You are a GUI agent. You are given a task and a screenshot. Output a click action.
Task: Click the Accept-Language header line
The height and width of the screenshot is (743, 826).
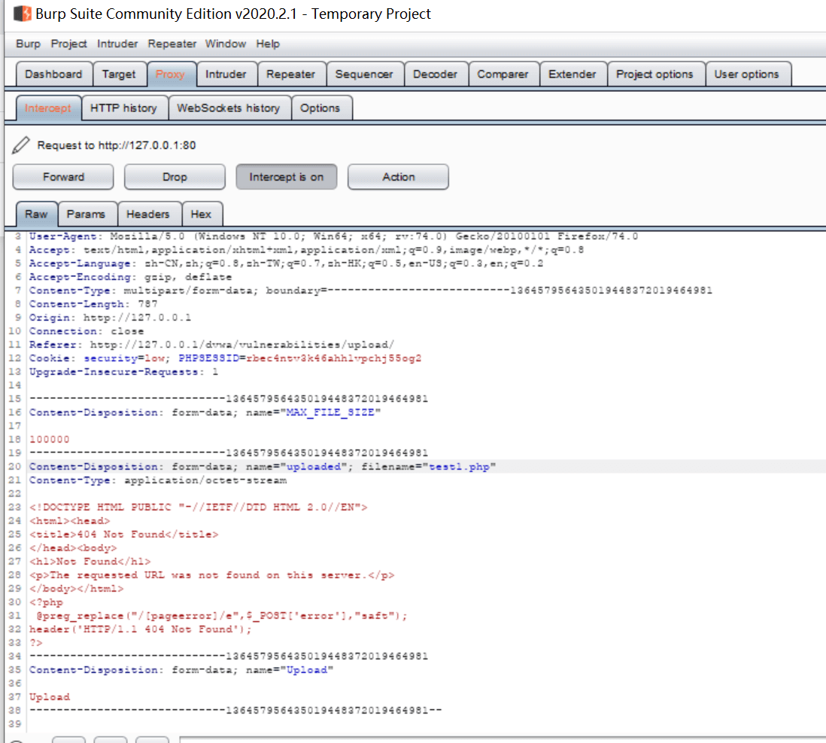[x=286, y=263]
